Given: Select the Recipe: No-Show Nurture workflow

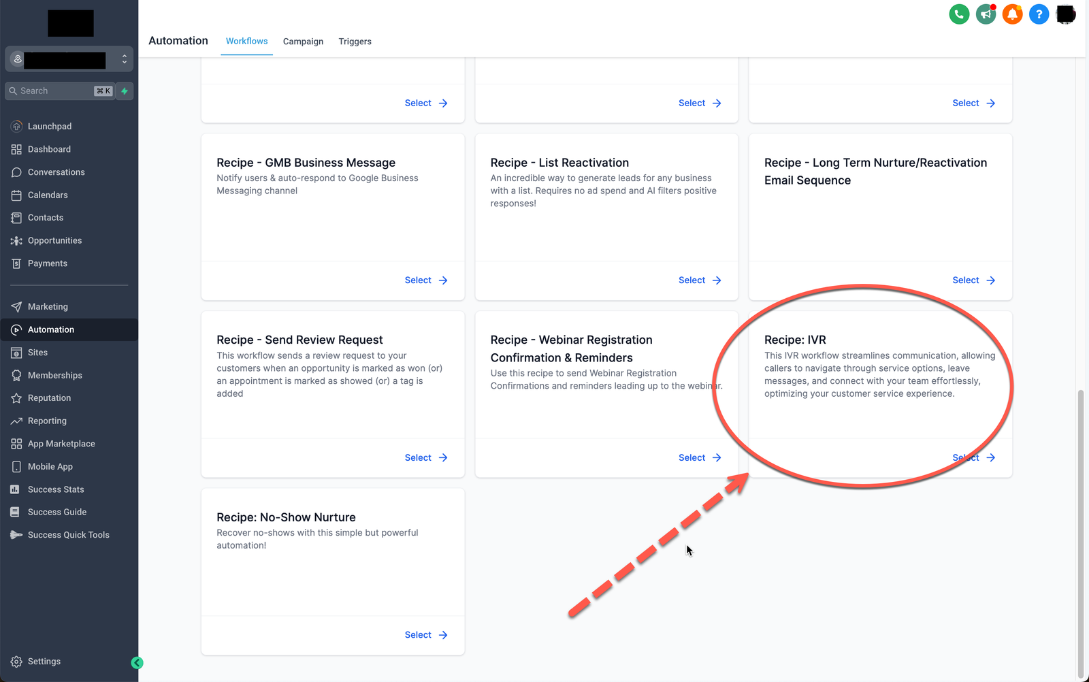Looking at the screenshot, I should click(x=425, y=635).
